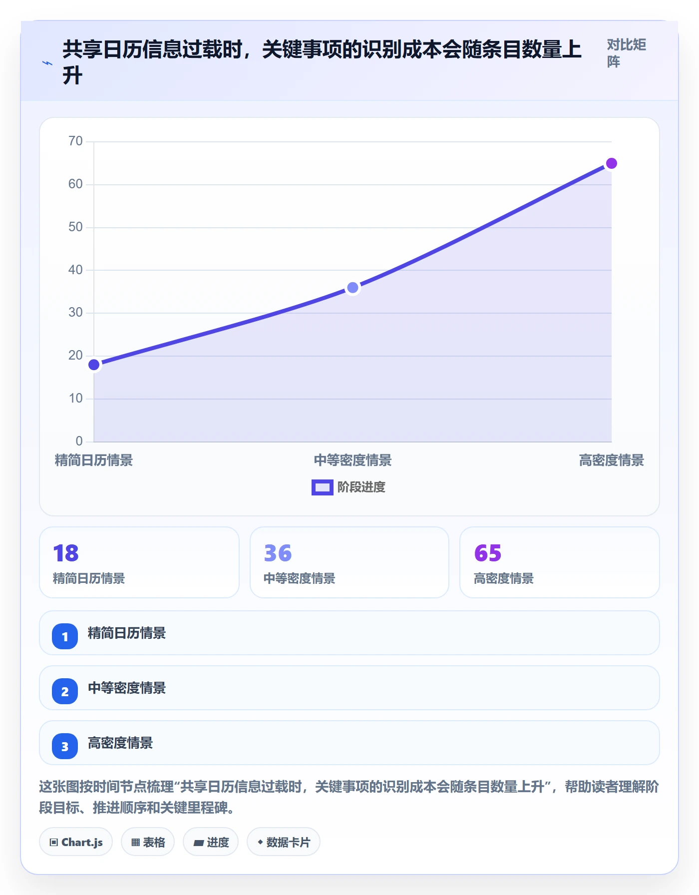Click the number 1 badge for 精简日历情景
Image resolution: width=699 pixels, height=895 pixels.
click(65, 636)
